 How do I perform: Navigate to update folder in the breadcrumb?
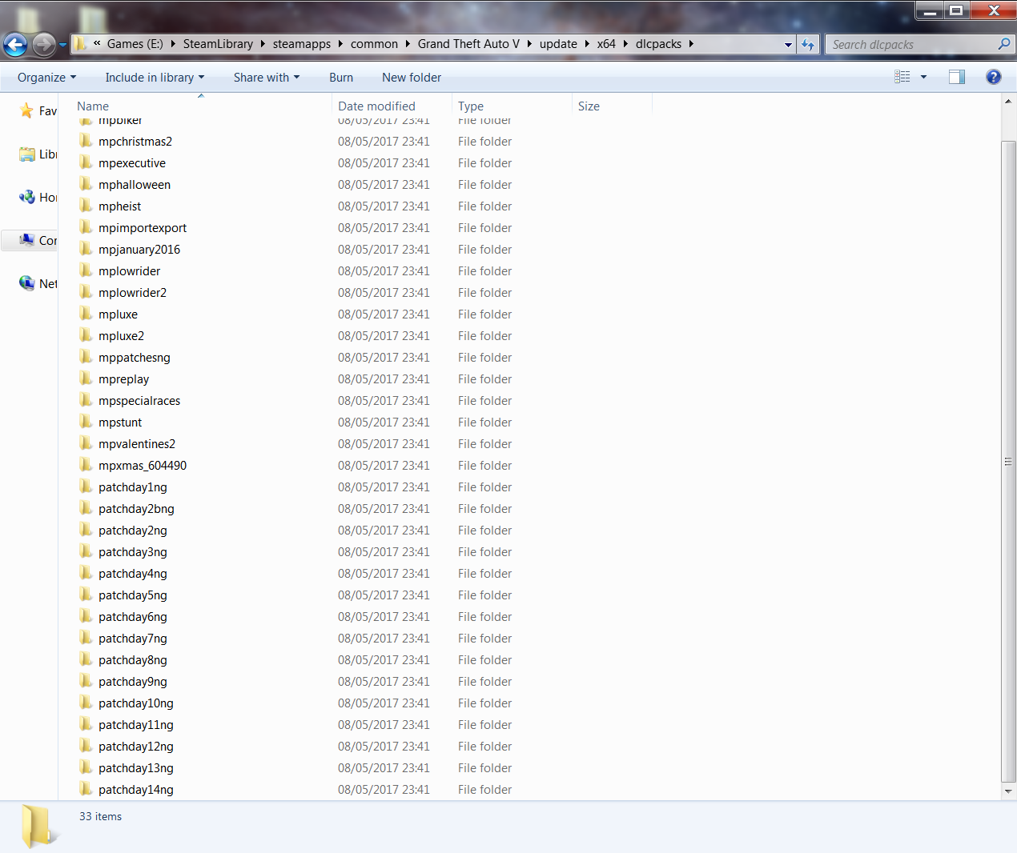coord(558,44)
